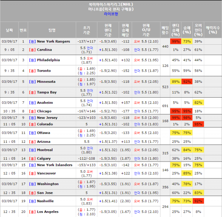
Task: Click -167/+146 initial line for Chicago
Action: pyautogui.click(x=87, y=111)
